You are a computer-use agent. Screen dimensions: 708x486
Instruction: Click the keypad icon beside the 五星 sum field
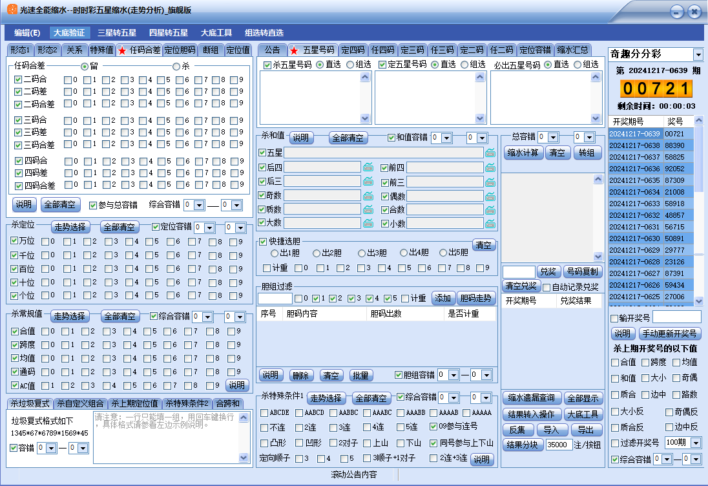[490, 153]
